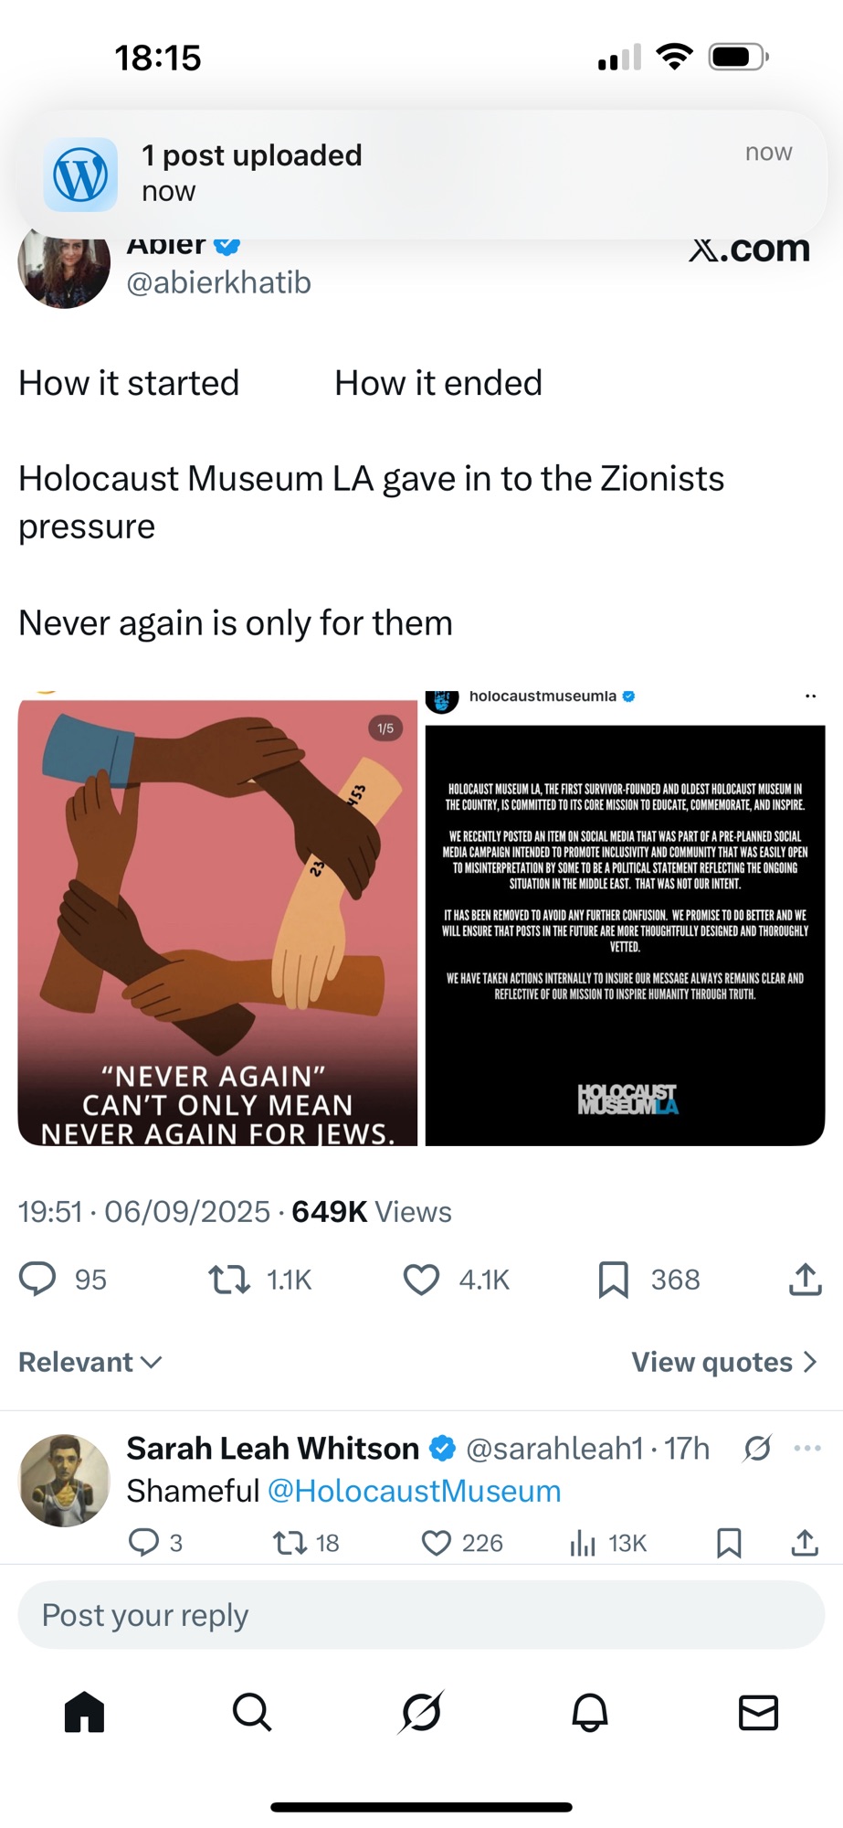843x1828 pixels.
Task: Open @abierkhatib profile handle
Action: point(219,282)
